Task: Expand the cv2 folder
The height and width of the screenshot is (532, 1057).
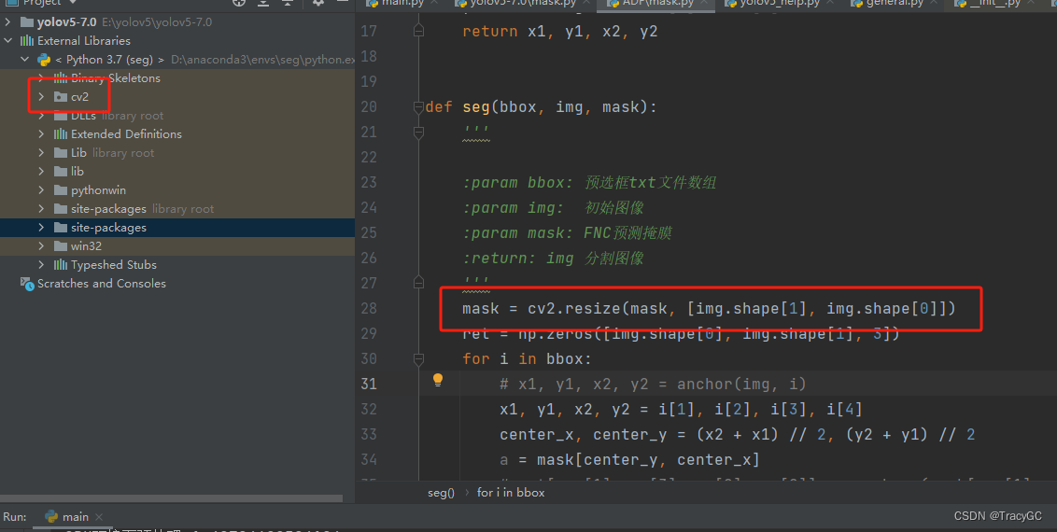Action: coord(42,97)
